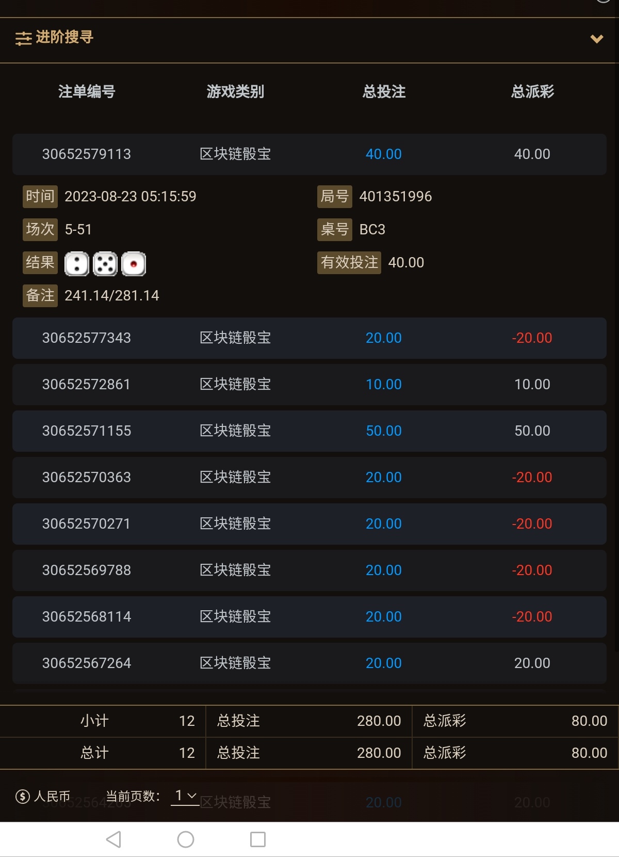Viewport: 619px width, 857px height.
Task: Click round number 401351996
Action: tap(396, 197)
